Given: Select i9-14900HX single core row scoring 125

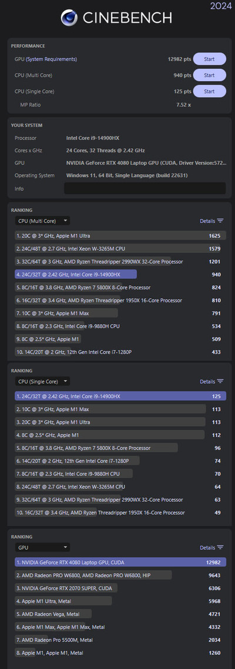Looking at the screenshot, I should pos(120,397).
